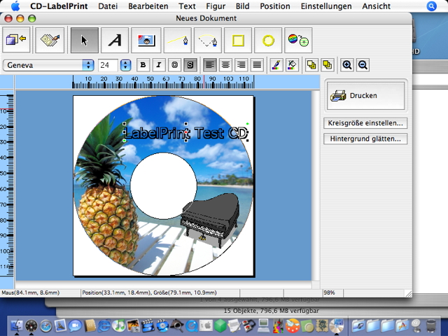Open the Geneva font dropdown
This screenshot has height=336, width=448.
click(48, 65)
